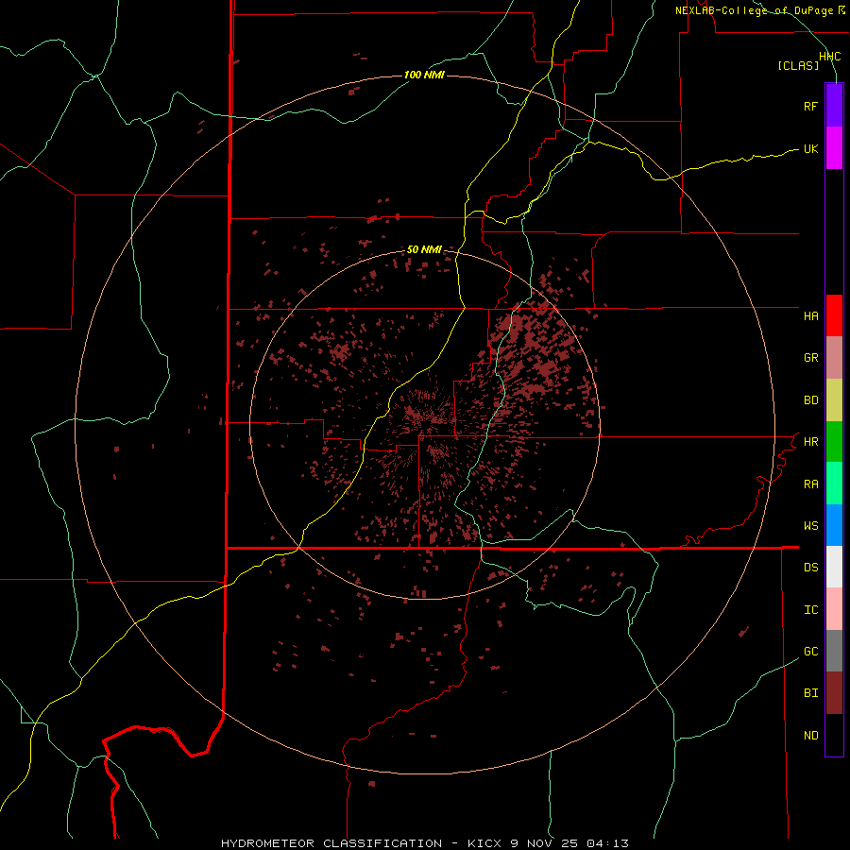Image resolution: width=850 pixels, height=850 pixels.
Task: Click the WS legend label
Action: click(810, 526)
